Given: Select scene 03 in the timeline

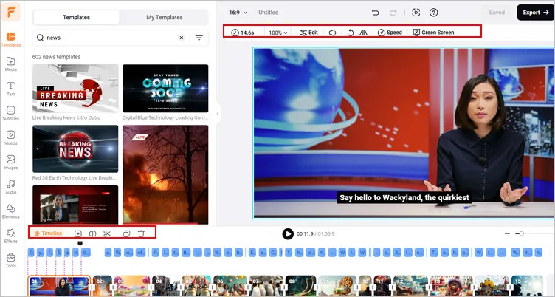Looking at the screenshot, I should tap(132, 286).
